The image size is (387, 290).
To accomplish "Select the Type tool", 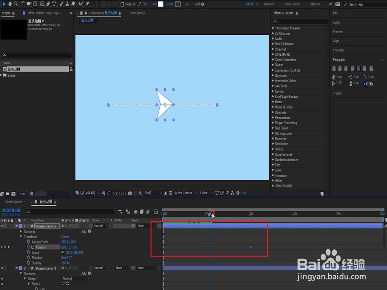I will pyautogui.click(x=54, y=4).
